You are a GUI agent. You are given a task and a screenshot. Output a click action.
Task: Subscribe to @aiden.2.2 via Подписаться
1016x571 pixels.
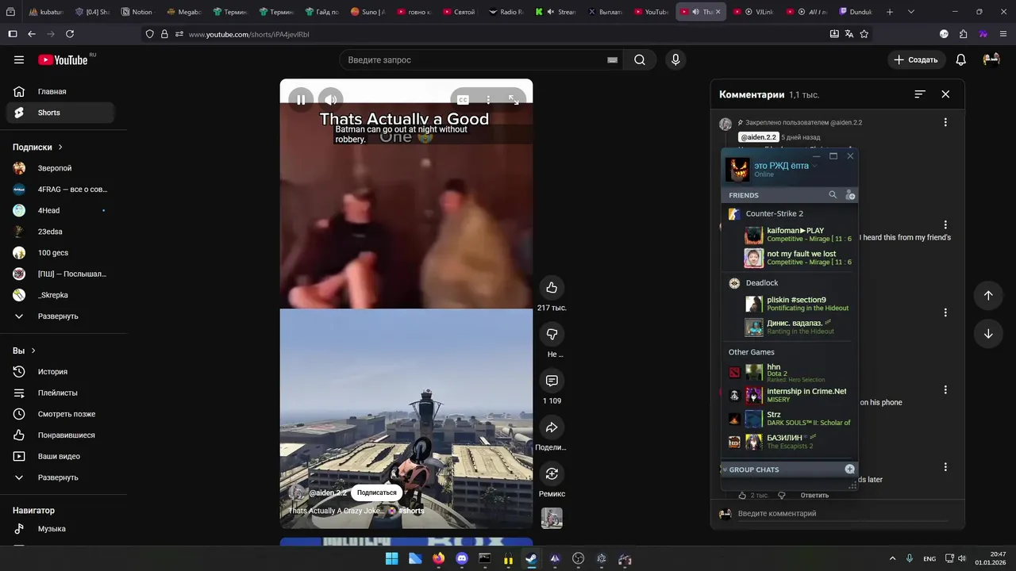376,492
